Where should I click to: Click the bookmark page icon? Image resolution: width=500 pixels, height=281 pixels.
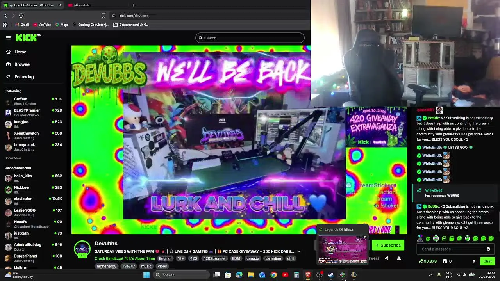point(103,16)
